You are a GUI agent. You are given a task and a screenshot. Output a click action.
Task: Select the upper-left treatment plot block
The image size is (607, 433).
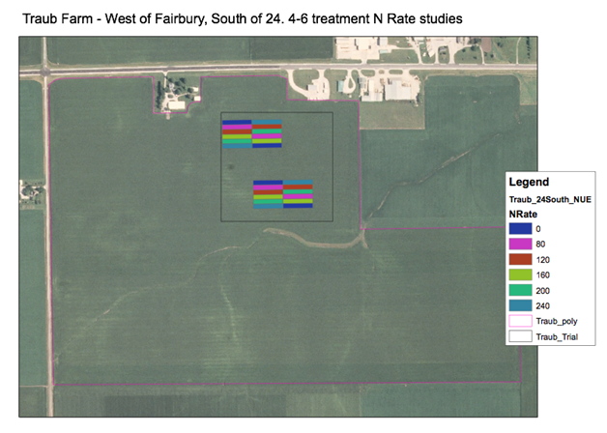tap(237, 134)
